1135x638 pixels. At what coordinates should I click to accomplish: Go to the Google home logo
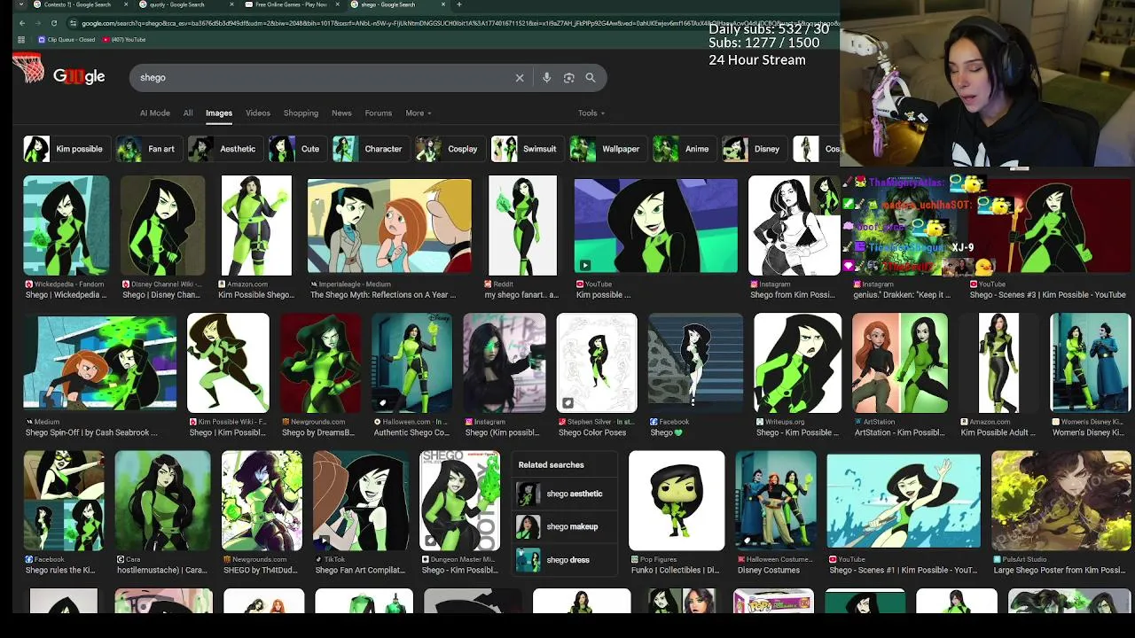click(x=79, y=76)
